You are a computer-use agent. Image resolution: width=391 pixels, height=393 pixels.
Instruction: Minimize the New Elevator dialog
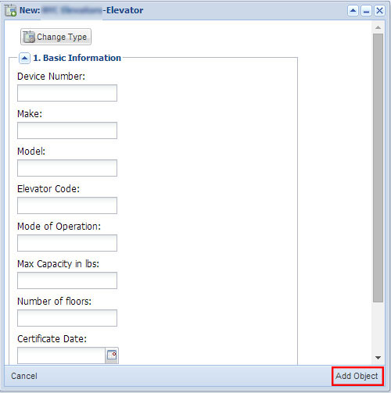coord(366,11)
